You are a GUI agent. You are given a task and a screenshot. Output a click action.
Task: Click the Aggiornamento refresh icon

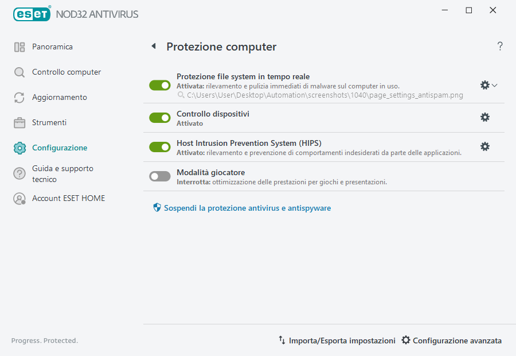[19, 97]
